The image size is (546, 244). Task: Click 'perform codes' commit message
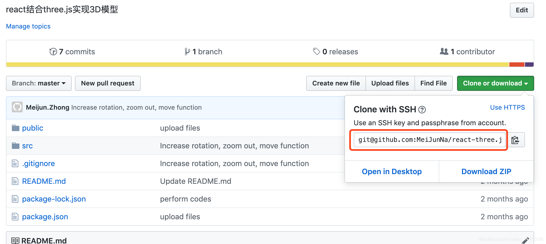tap(186, 199)
